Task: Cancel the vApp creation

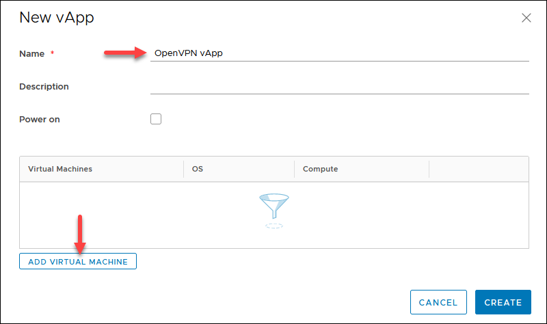Action: 438,302
